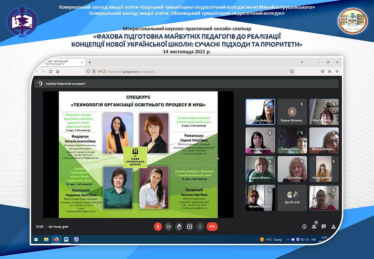The width and height of the screenshot is (374, 259).
Task: Open a new browser tab
Action: 90,62
